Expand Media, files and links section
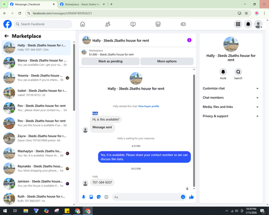The image size is (269, 215). click(231, 107)
